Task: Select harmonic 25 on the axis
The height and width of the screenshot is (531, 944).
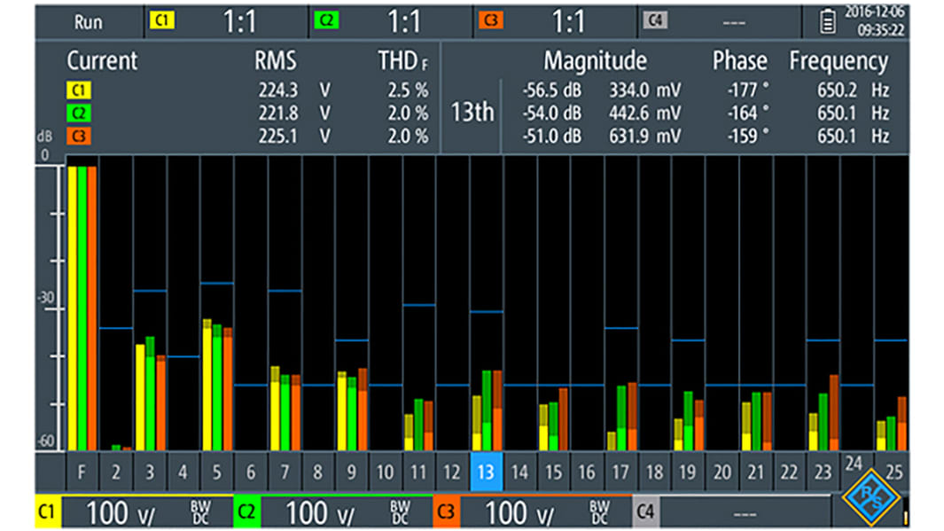Action: click(x=894, y=472)
